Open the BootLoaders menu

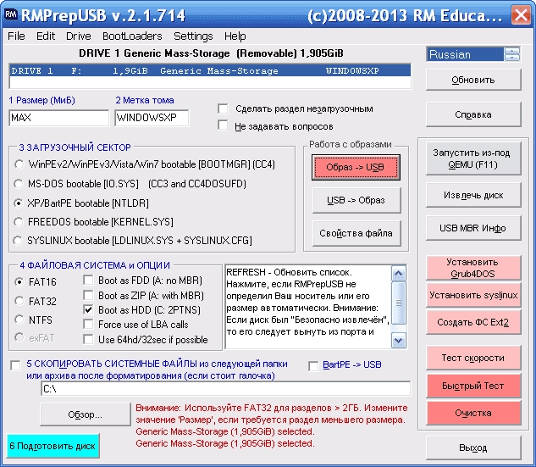[x=132, y=36]
